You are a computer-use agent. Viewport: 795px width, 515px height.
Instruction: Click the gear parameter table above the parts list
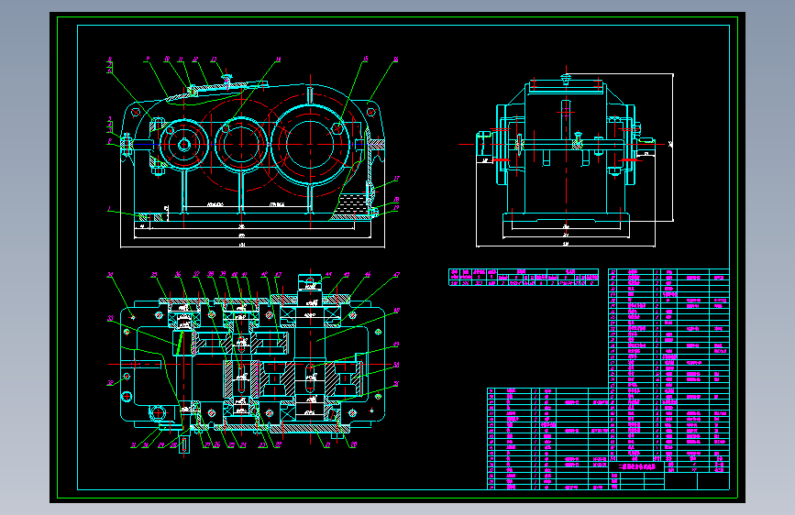coord(524,278)
